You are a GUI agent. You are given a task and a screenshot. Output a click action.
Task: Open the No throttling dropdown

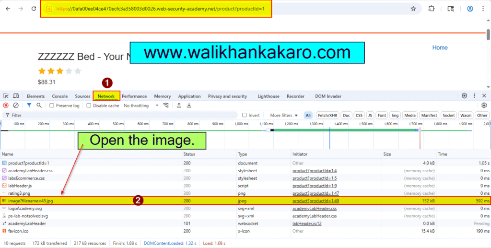[141, 106]
